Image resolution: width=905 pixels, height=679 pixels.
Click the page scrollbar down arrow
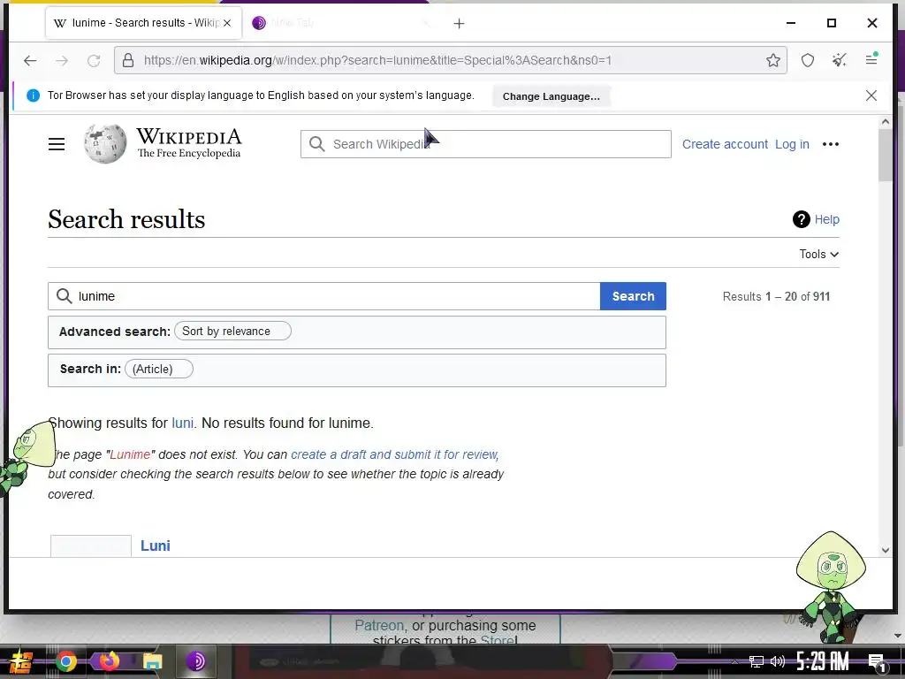tap(886, 550)
